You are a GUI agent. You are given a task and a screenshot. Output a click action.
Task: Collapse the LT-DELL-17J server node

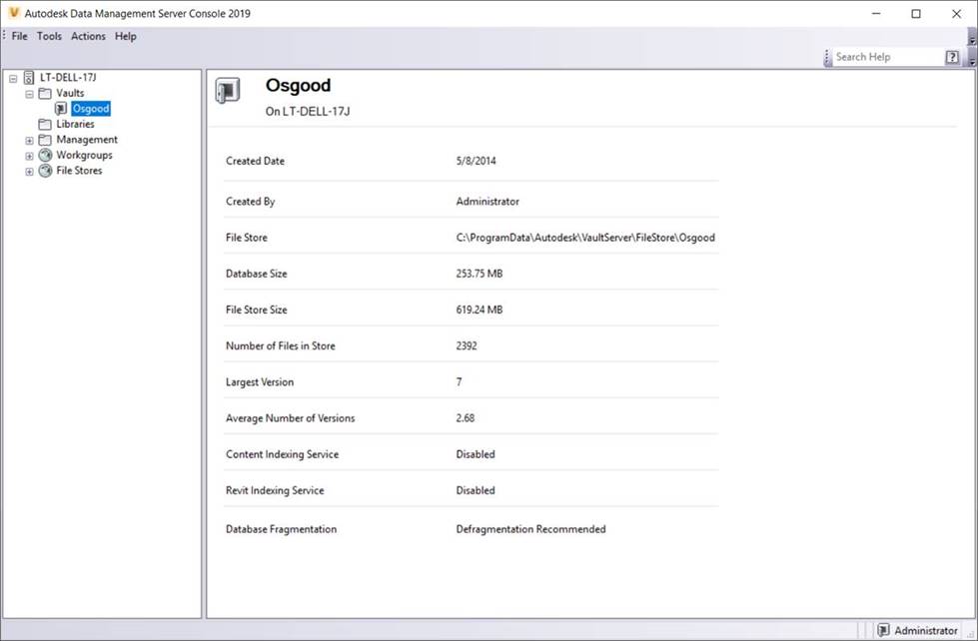coord(13,78)
